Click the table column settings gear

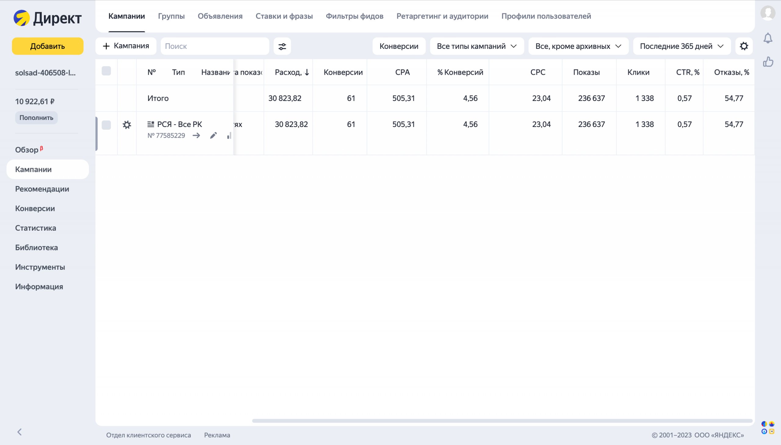(x=744, y=46)
